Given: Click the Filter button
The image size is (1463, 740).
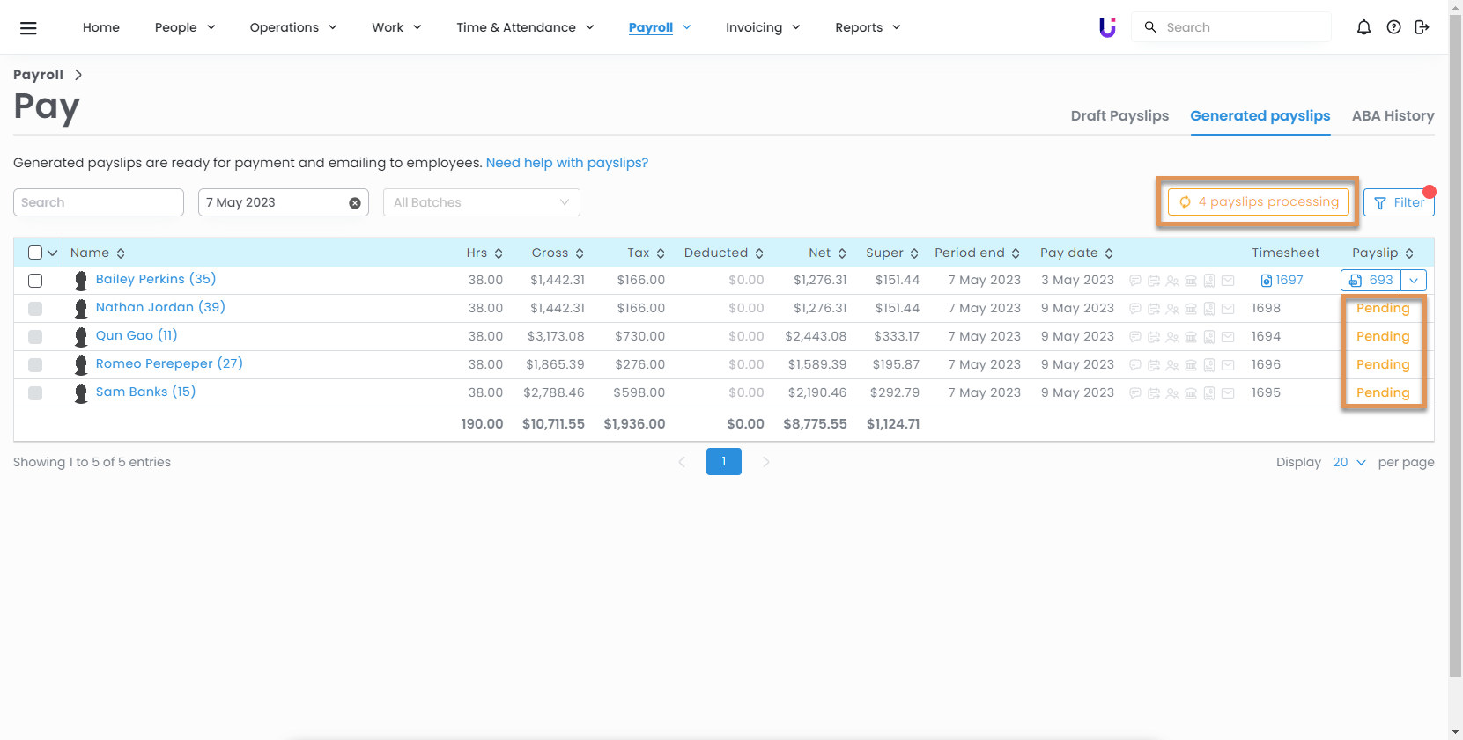Looking at the screenshot, I should pos(1399,202).
